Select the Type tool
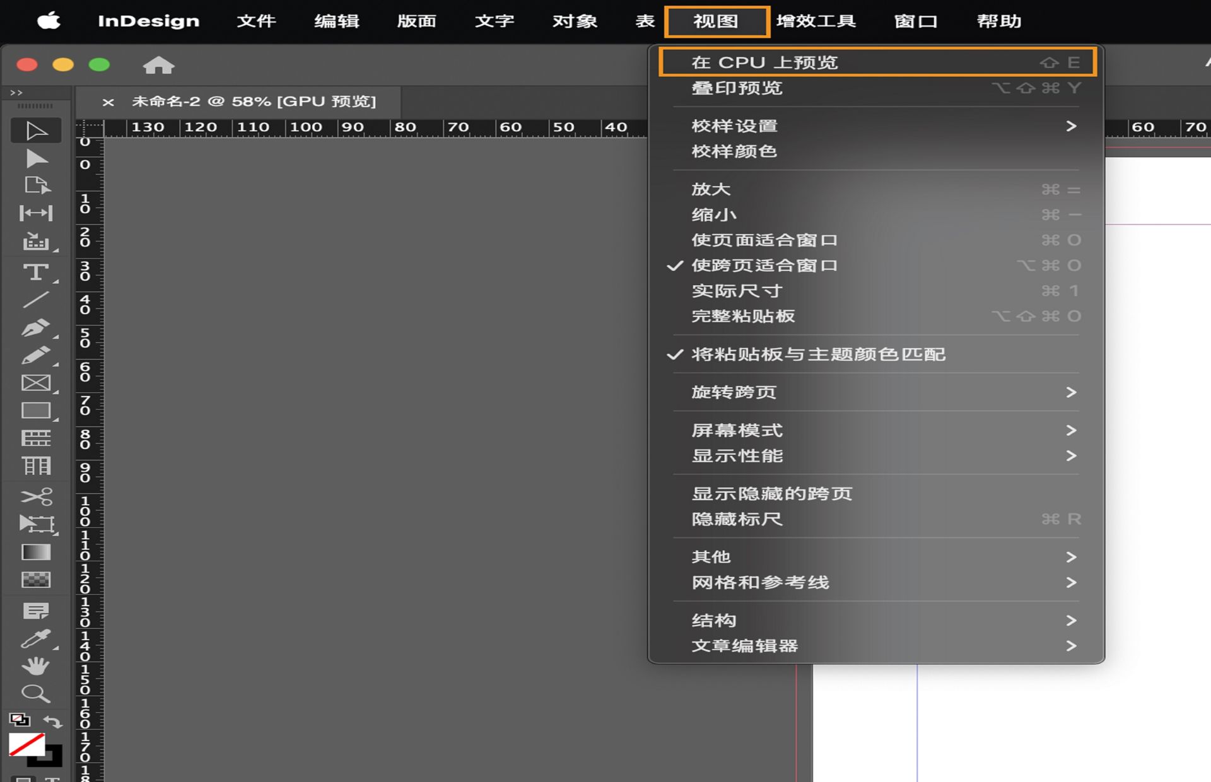Image resolution: width=1211 pixels, height=782 pixels. click(x=36, y=271)
